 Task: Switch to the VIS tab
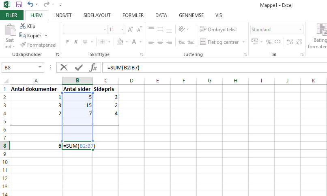(219, 15)
